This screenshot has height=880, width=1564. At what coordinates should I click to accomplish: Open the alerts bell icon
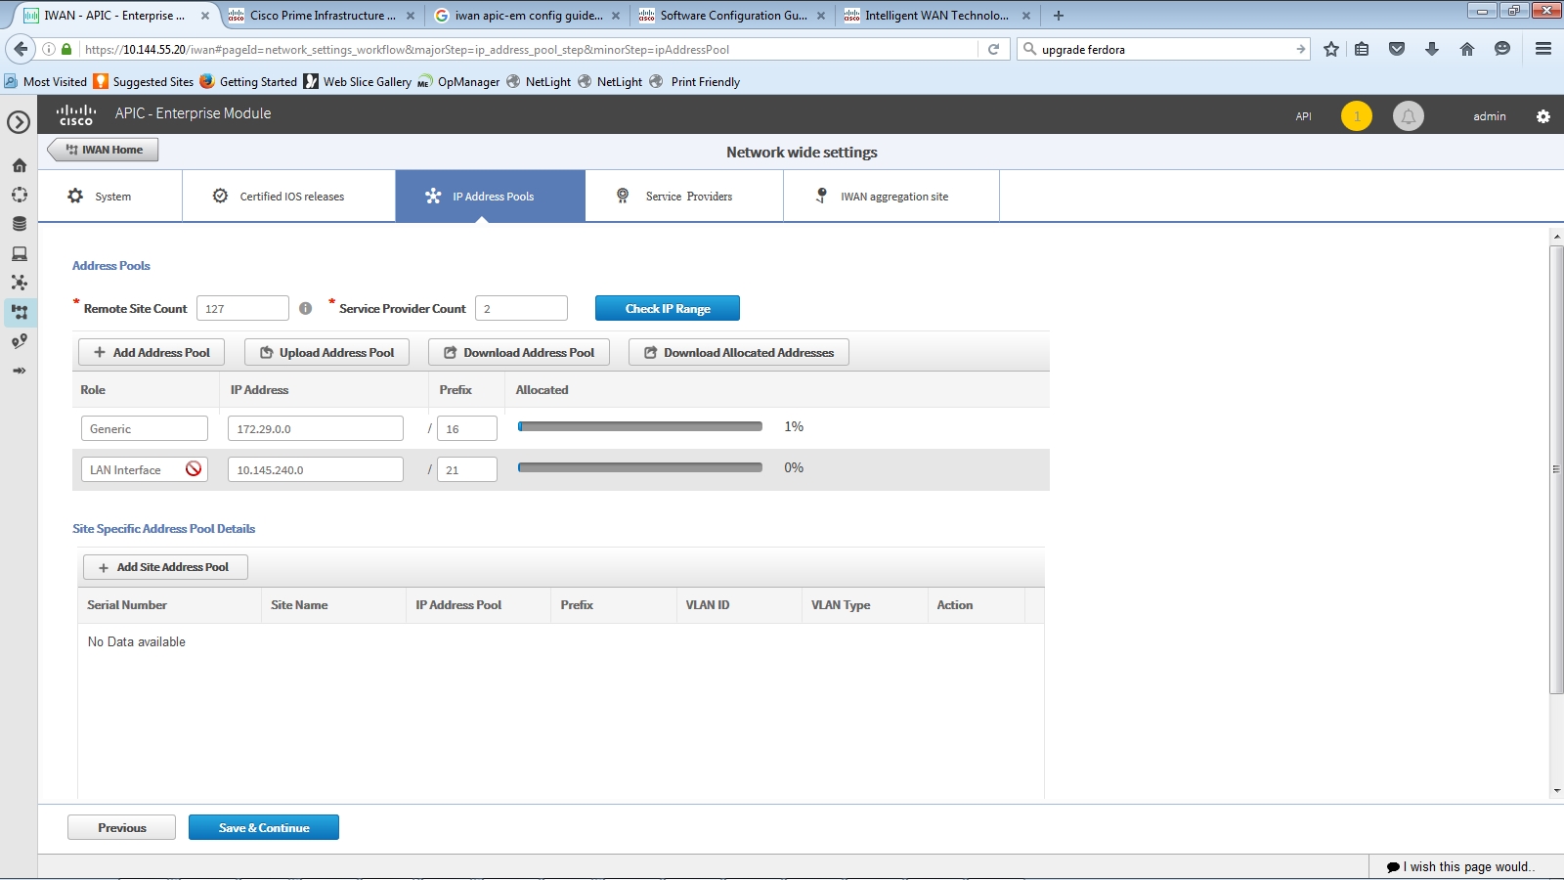pyautogui.click(x=1409, y=116)
